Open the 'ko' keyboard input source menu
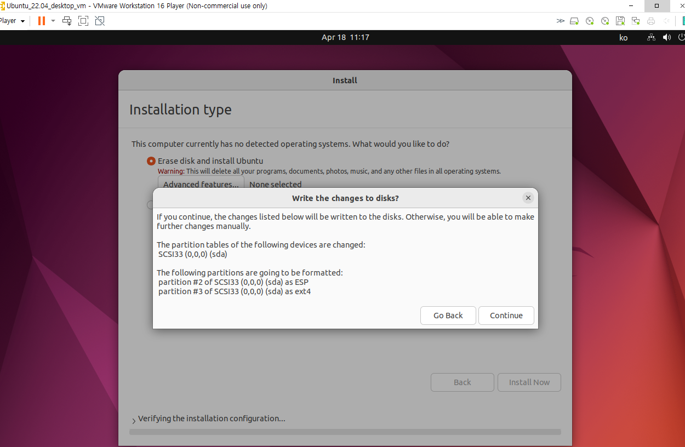This screenshot has width=685, height=447. [623, 38]
